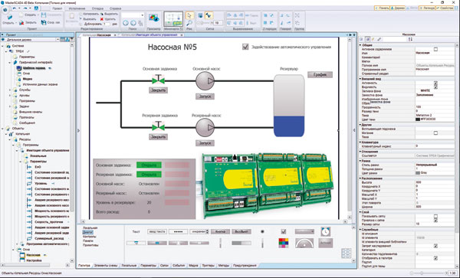The height and width of the screenshot is (278, 460).
Task: Click the Резервуар tank graphic
Action: [x=289, y=106]
